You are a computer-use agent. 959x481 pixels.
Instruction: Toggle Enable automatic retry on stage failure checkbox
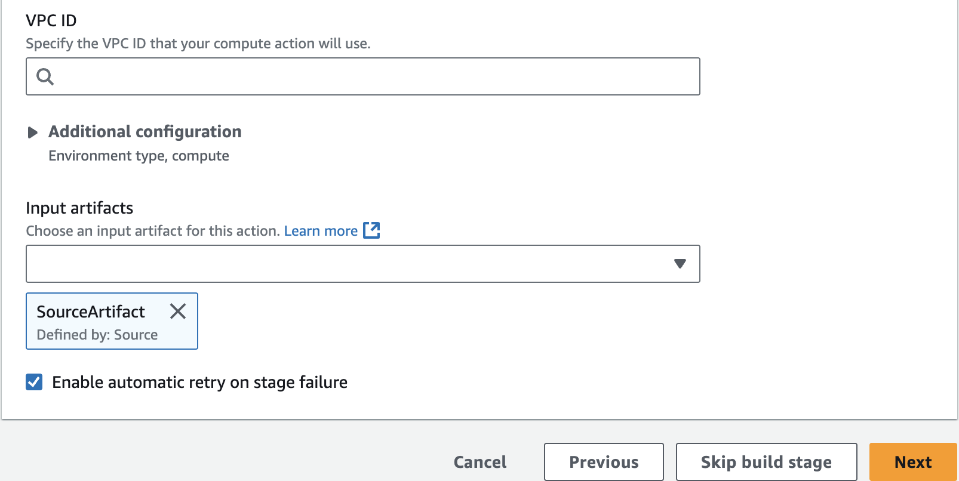(34, 382)
